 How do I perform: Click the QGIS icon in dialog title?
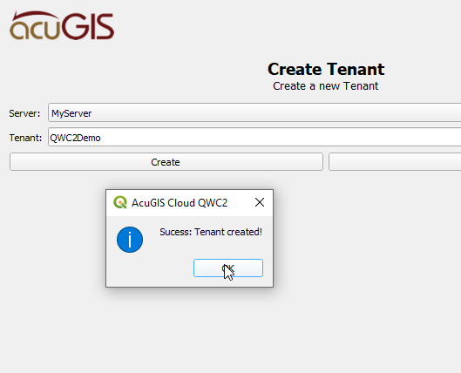pyautogui.click(x=120, y=202)
